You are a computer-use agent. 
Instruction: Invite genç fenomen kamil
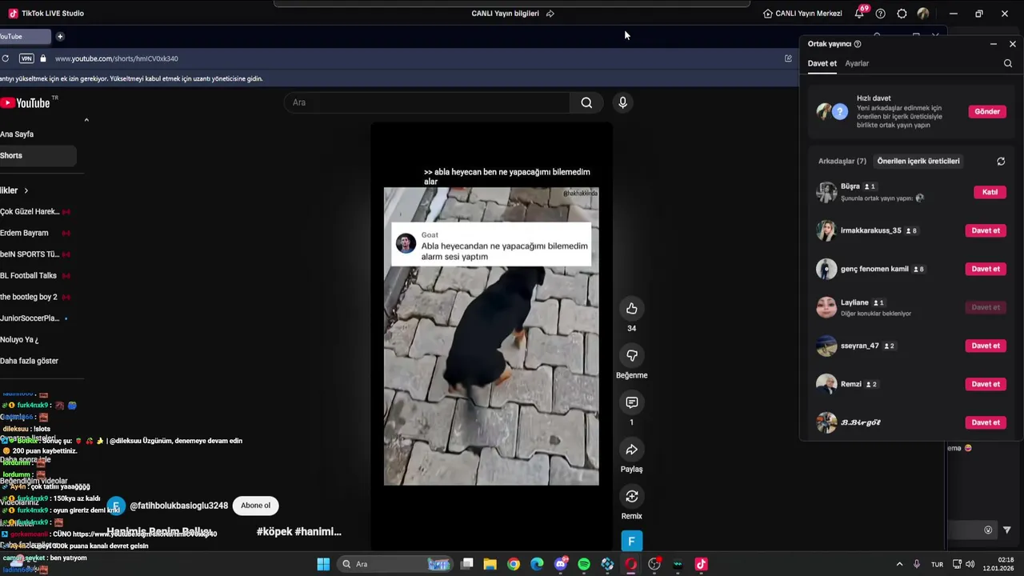click(x=986, y=269)
